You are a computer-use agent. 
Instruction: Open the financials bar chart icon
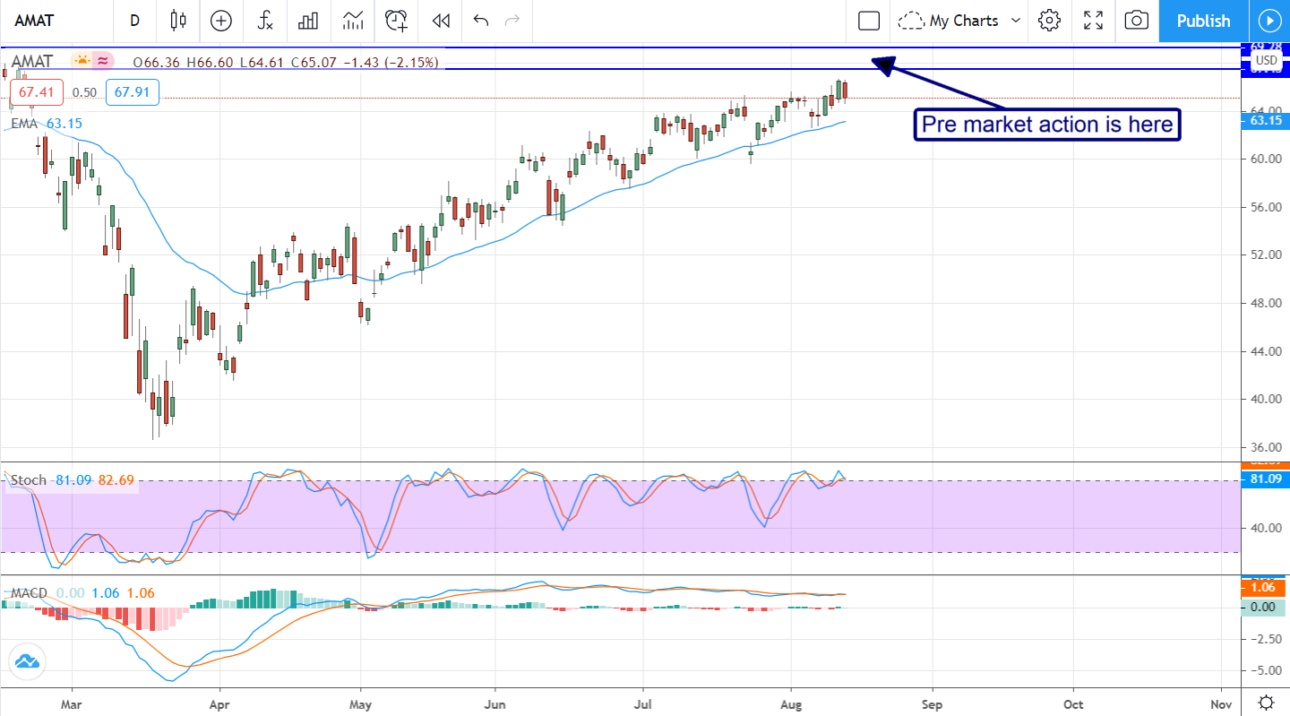coord(309,21)
